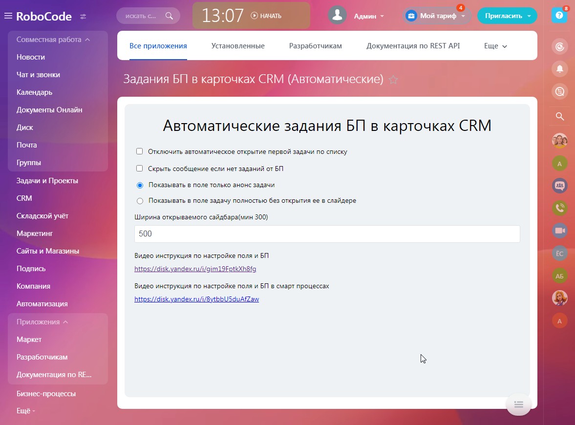Open the gim19FptkXh8fg Yandex disk link
The image size is (575, 425).
tap(195, 269)
